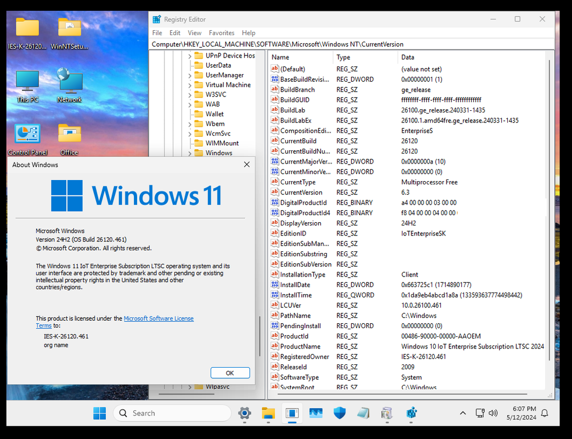Click the taskbar icon right of File Explorer
Viewport: 572px width, 439px height.
click(292, 413)
